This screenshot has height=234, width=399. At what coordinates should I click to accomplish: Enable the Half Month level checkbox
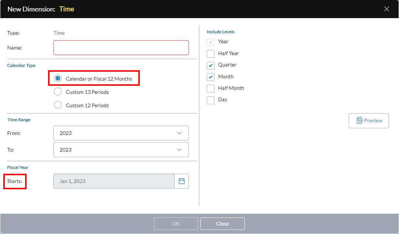pyautogui.click(x=210, y=88)
